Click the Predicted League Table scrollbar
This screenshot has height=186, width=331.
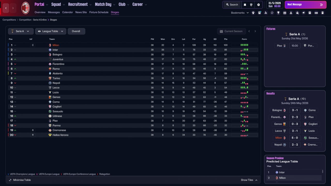coord(322,171)
